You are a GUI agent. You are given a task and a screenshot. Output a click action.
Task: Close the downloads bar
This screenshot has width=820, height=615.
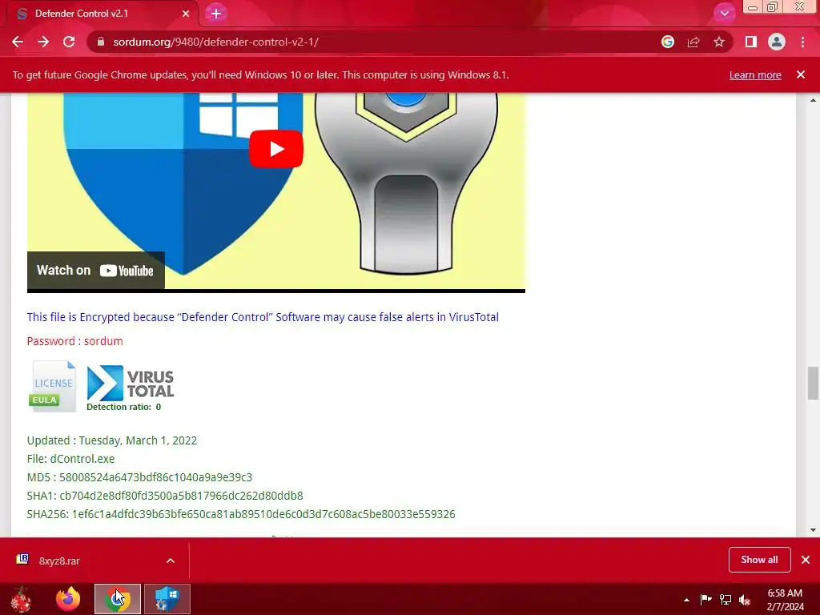[806, 560]
